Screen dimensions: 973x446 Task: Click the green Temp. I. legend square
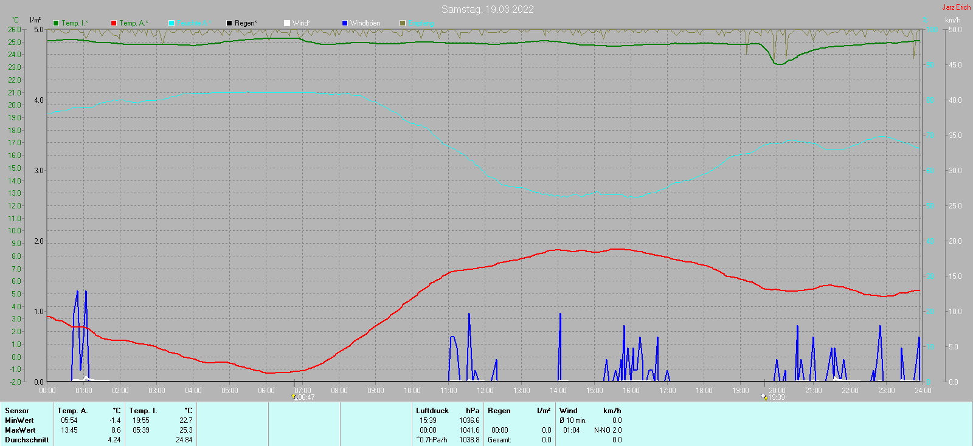pos(56,23)
